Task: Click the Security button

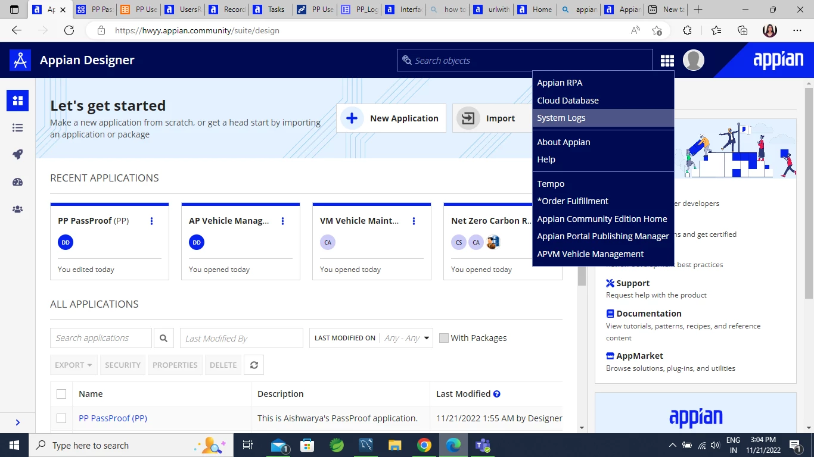Action: (x=123, y=365)
